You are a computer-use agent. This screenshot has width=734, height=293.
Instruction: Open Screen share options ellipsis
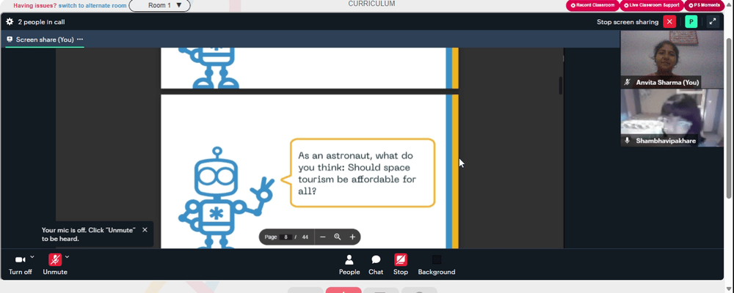(80, 40)
